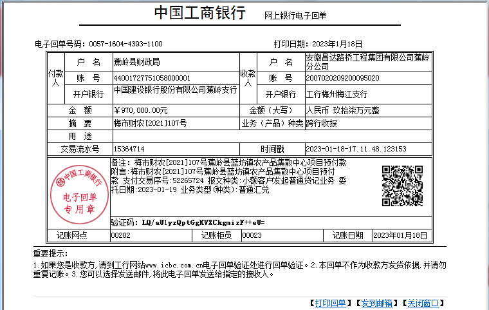This screenshot has width=489, height=310.
Task: Click the vertical scrollbar on right edge
Action: 484,155
